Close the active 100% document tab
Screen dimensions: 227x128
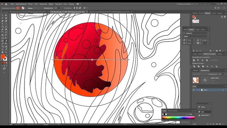pos(87,12)
